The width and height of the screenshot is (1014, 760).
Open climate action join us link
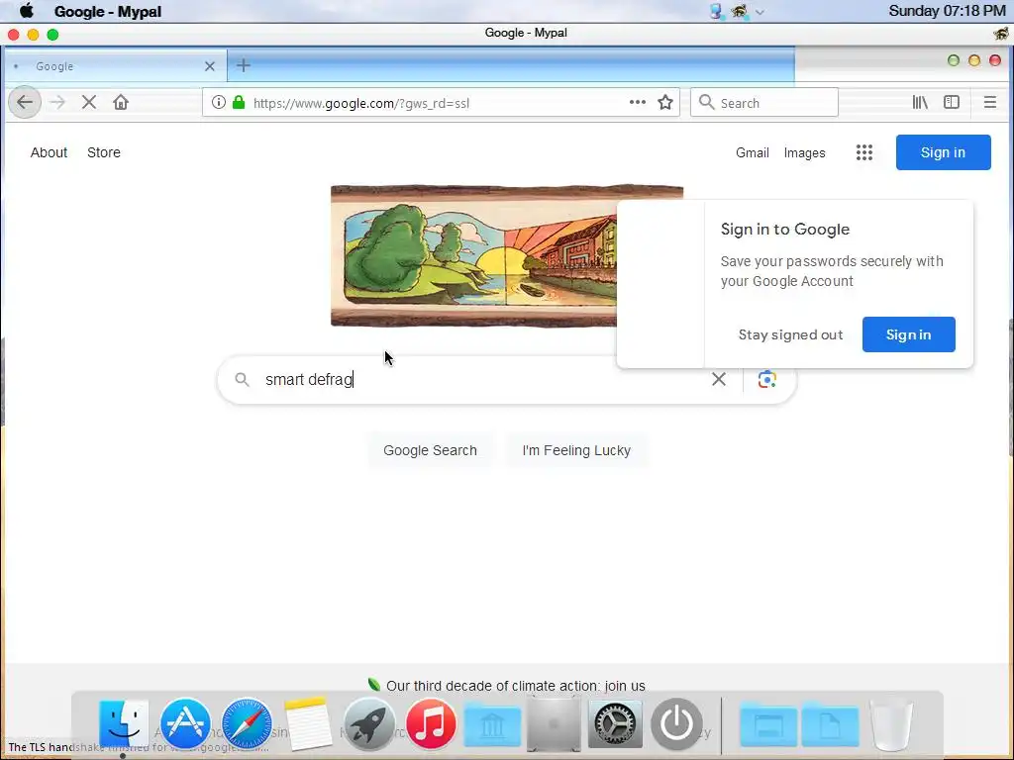pos(515,686)
